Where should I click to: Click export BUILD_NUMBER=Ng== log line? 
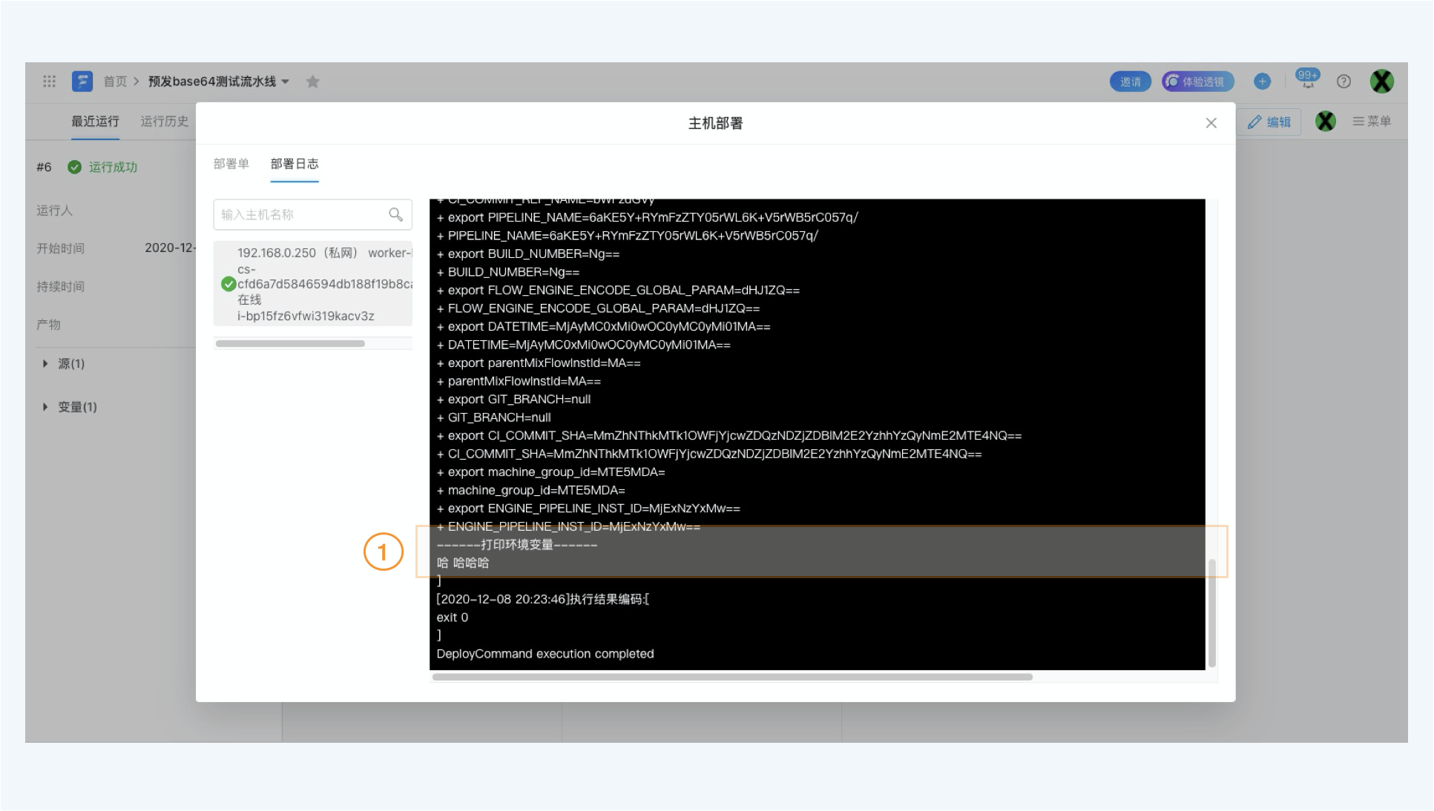pos(528,254)
